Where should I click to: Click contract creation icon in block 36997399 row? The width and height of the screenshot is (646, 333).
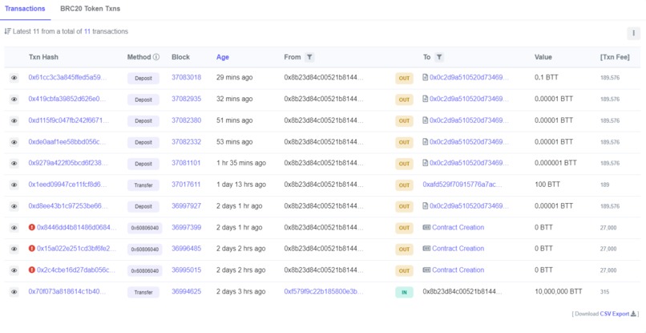[426, 227]
